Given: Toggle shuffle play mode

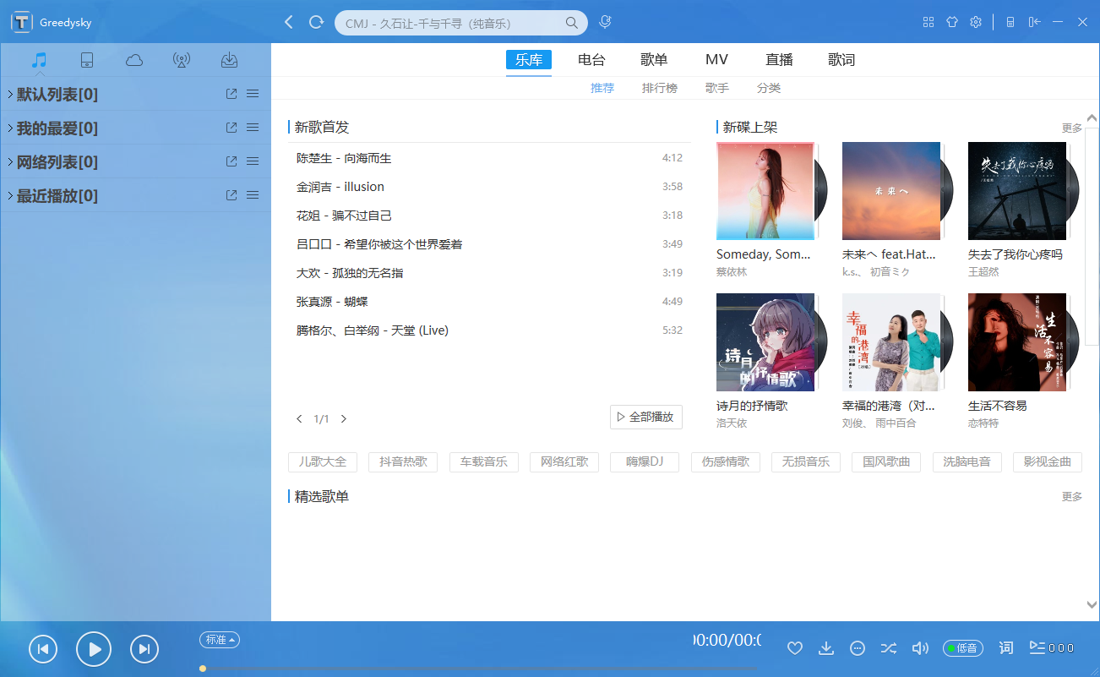Looking at the screenshot, I should (x=889, y=648).
